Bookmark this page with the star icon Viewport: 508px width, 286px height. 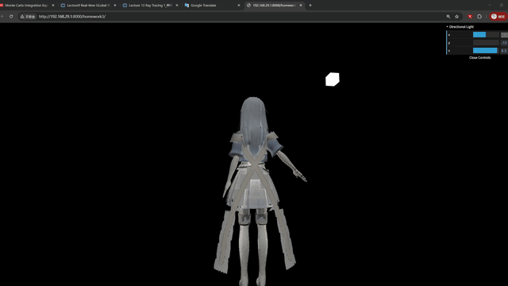(x=457, y=17)
